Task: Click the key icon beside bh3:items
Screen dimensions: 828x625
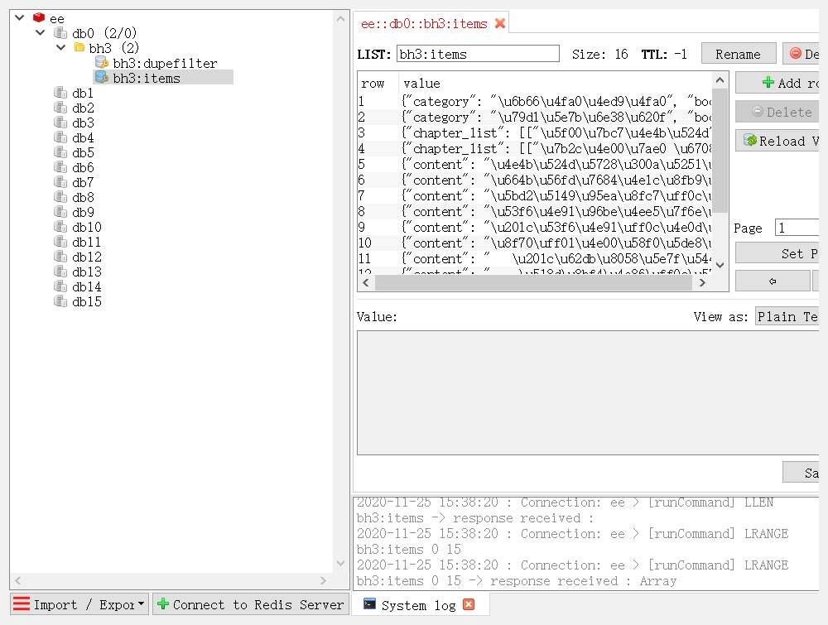Action: (x=101, y=78)
